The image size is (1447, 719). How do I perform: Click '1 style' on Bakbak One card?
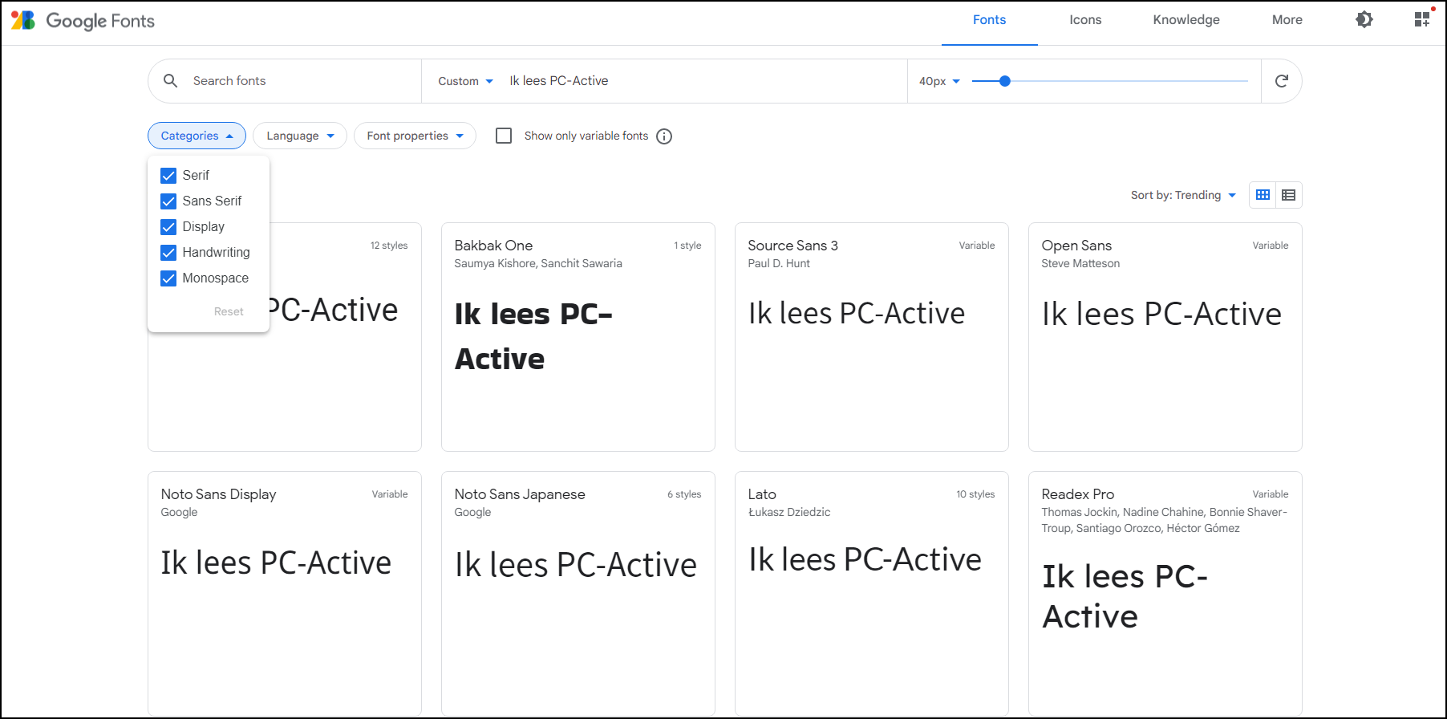[687, 246]
